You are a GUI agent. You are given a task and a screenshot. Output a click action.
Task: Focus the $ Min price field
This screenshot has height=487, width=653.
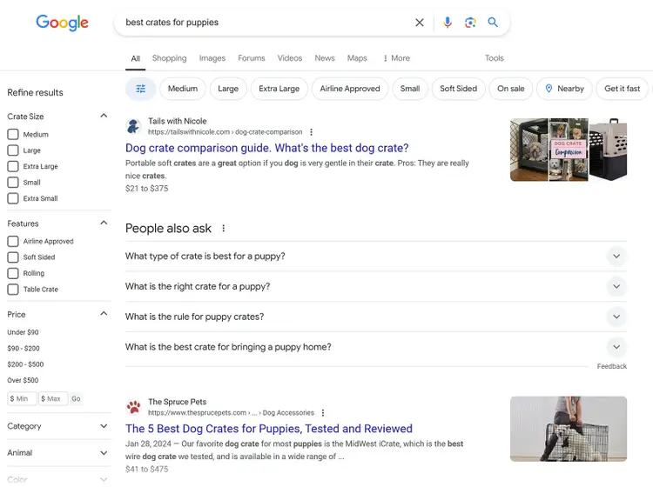pos(22,399)
